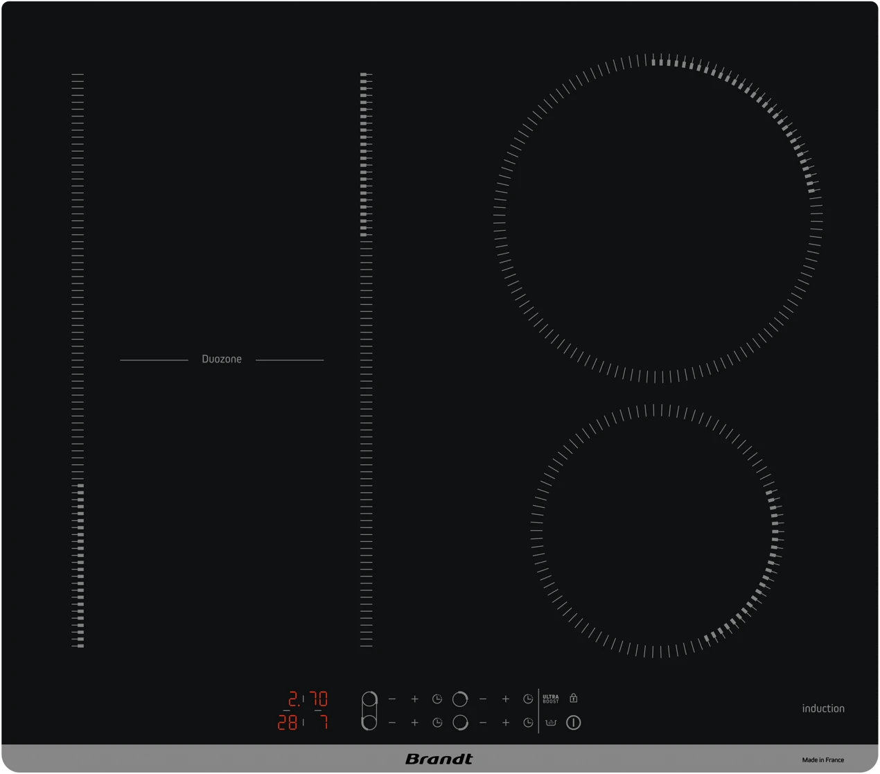Viewport: 880px width, 774px height.
Task: Tap the timer clock for front-left zone
Action: [x=437, y=723]
